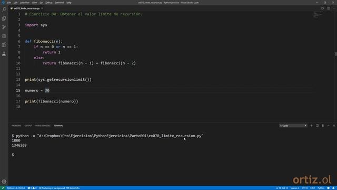The image size is (337, 190).
Task: Click on 'import sys' line
Action: tap(36, 25)
